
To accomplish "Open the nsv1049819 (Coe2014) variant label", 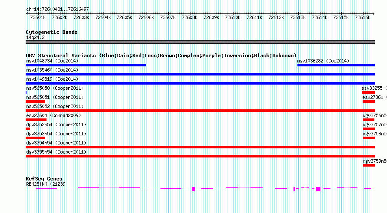I will [52, 79].
